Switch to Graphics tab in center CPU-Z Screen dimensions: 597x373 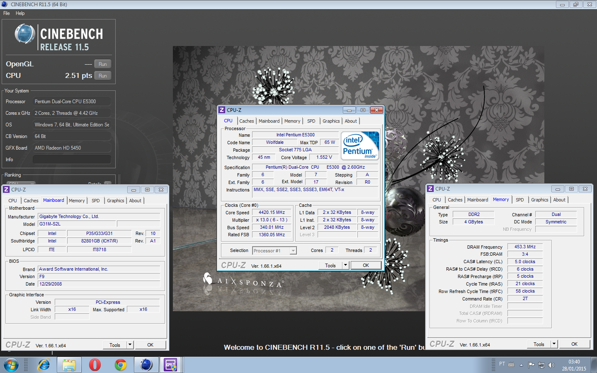[331, 121]
